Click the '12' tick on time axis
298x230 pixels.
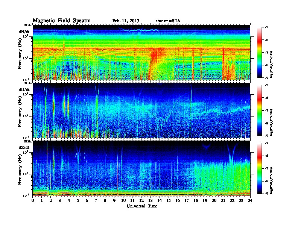141,200
